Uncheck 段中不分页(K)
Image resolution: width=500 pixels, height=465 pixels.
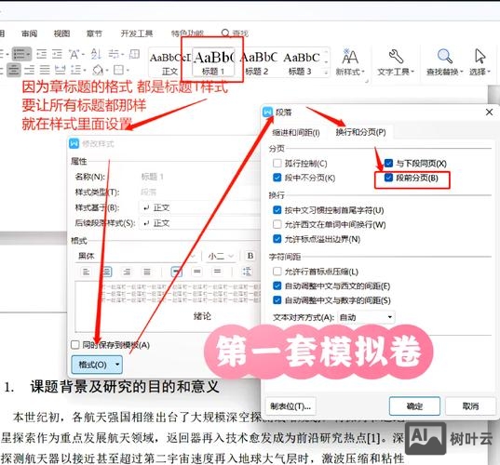pos(277,178)
